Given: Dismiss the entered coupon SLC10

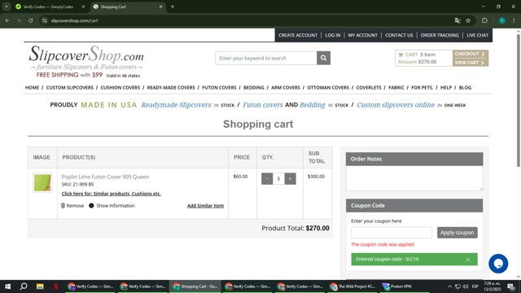Looking at the screenshot, I should pos(467,260).
